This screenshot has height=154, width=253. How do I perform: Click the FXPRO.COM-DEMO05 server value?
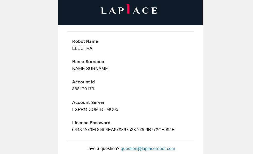coord(95,109)
